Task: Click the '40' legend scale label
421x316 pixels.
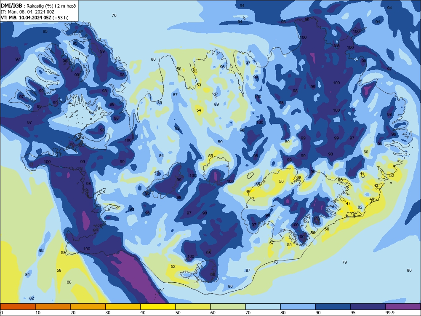Action: [x=143, y=313]
